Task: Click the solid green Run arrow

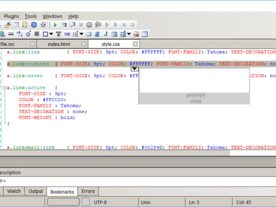Action: pos(55,25)
